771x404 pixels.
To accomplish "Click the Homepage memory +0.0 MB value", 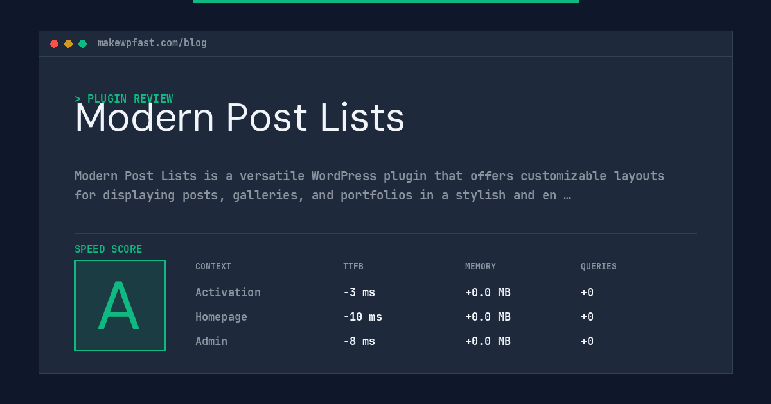I will click(x=488, y=317).
